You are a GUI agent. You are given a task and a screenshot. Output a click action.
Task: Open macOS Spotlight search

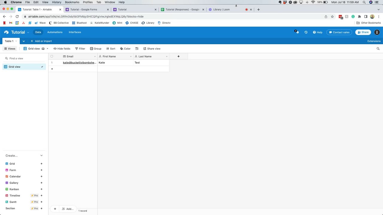click(364, 2)
